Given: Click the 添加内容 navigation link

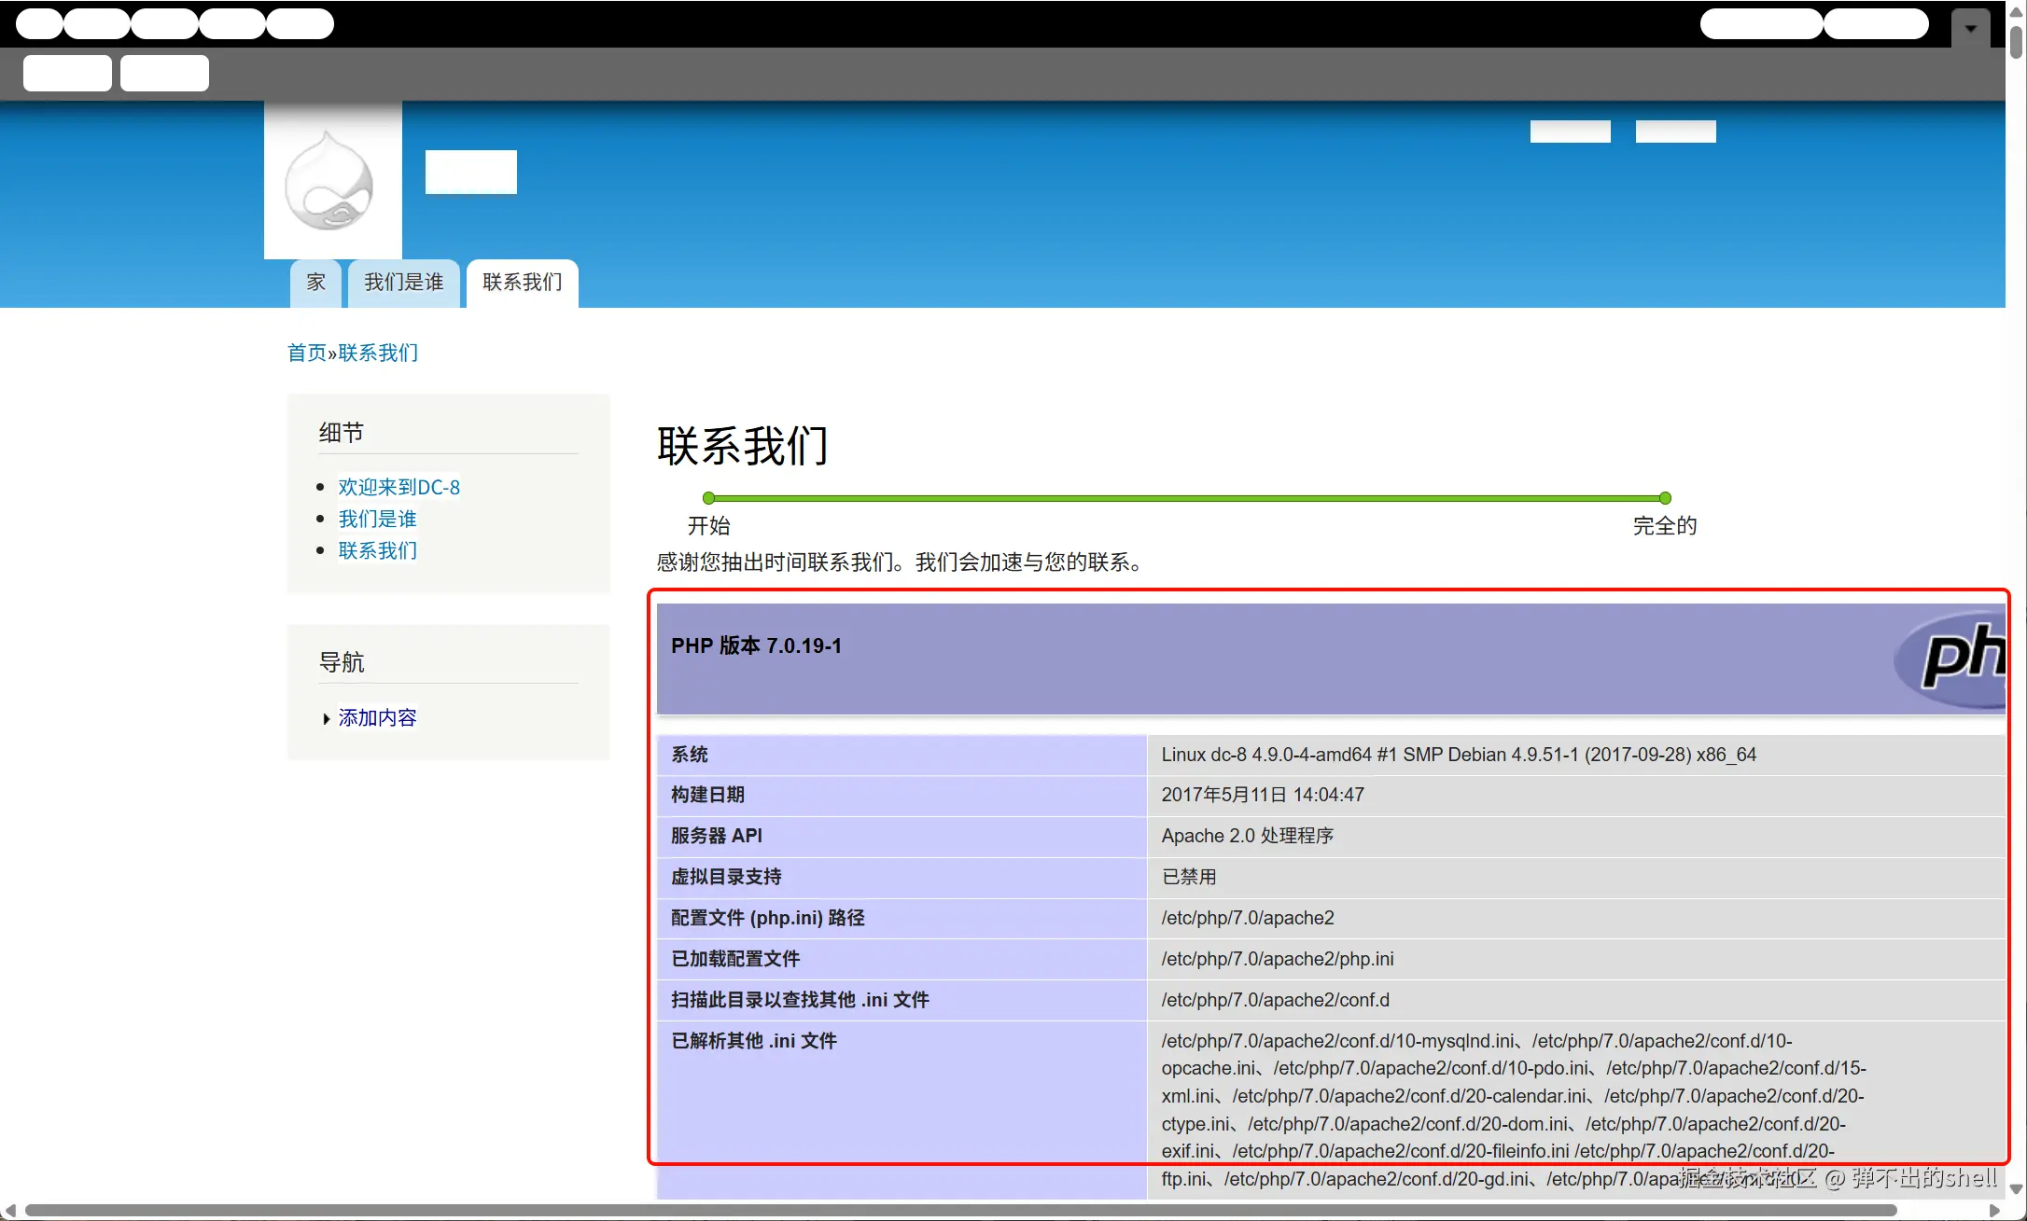Looking at the screenshot, I should [x=377, y=717].
